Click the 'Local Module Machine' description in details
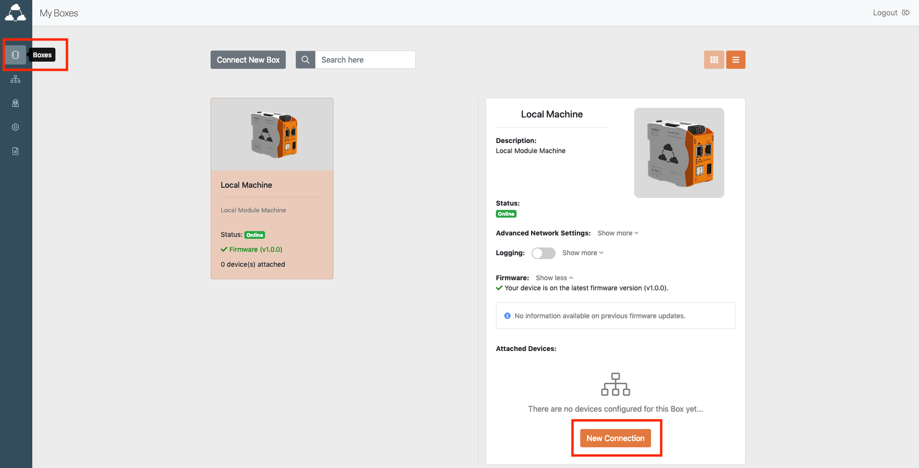 pos(531,151)
